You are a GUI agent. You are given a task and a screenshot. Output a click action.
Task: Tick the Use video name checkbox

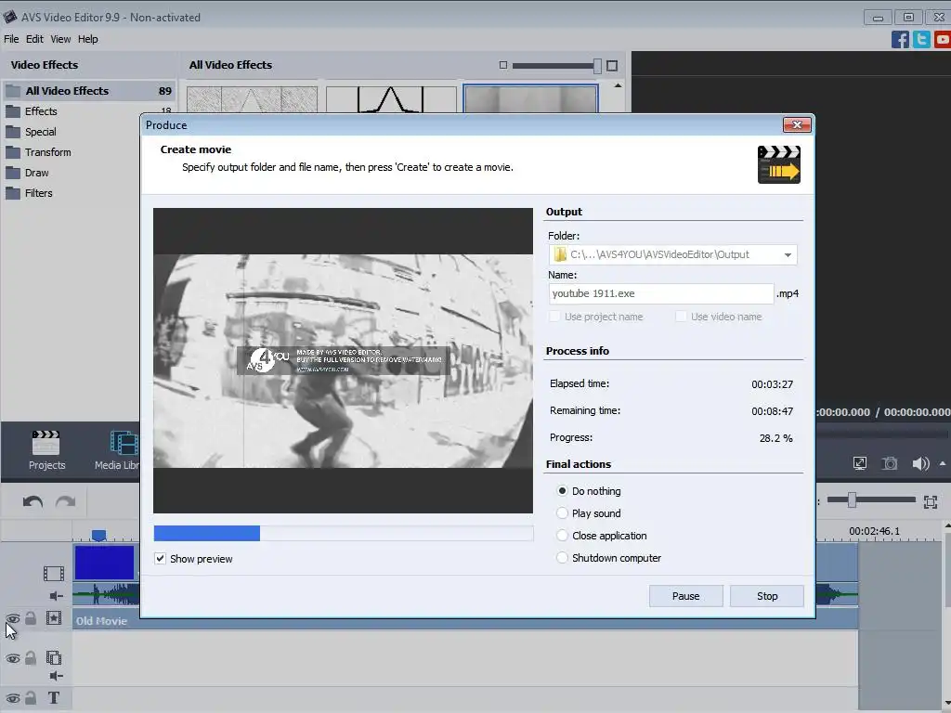click(x=681, y=316)
